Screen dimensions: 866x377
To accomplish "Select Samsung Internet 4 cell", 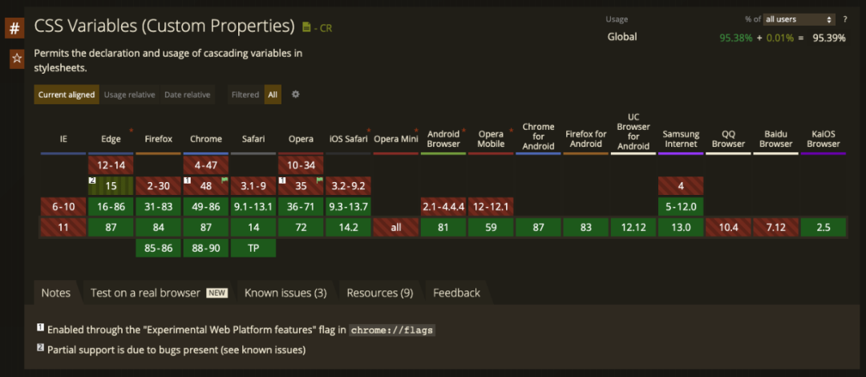I will pyautogui.click(x=681, y=186).
